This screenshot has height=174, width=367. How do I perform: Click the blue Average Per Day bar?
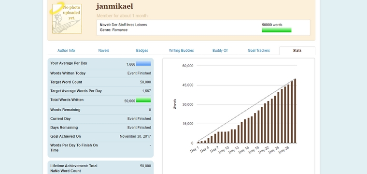tap(143, 64)
